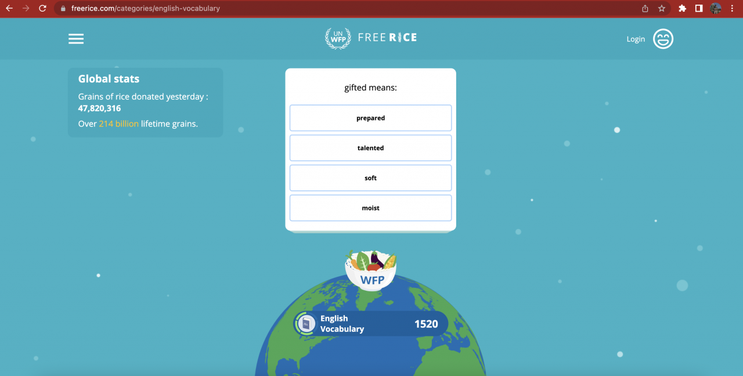Click the English Vocabulary category book icon

pos(305,324)
